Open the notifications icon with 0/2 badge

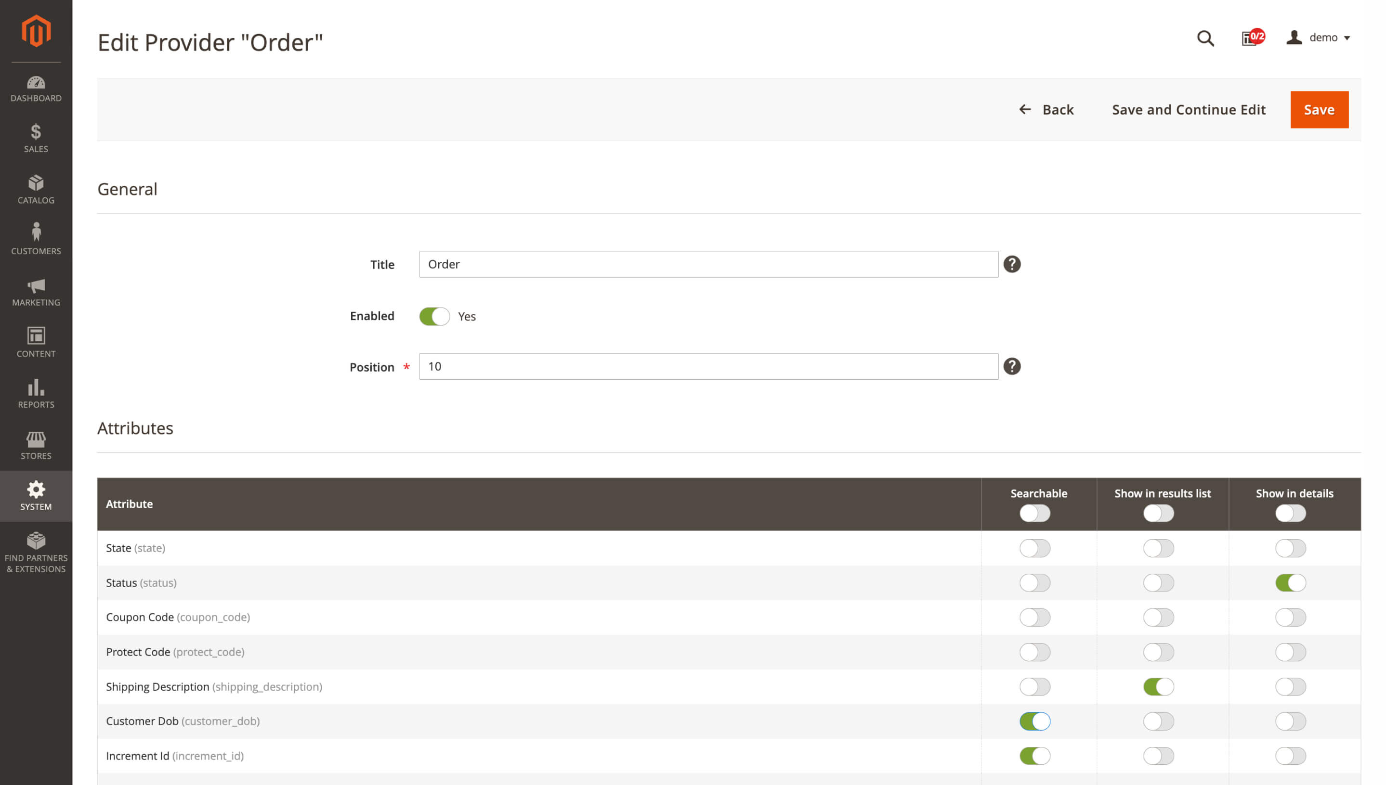click(1253, 38)
